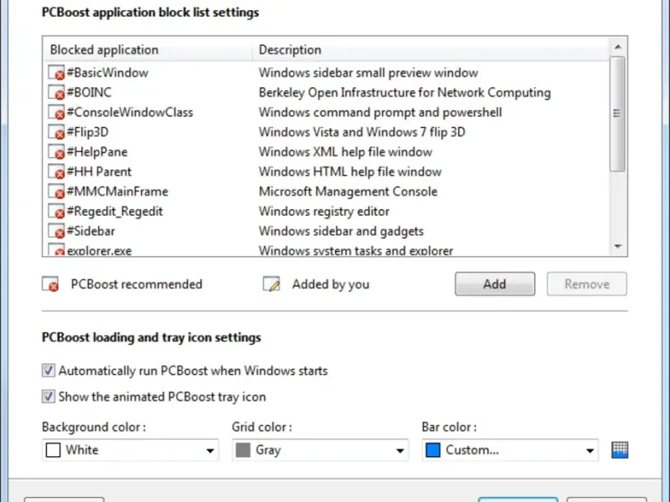Toggle the animated PCBoost tray icon checkbox
Viewport: 670px width, 502px height.
49,397
